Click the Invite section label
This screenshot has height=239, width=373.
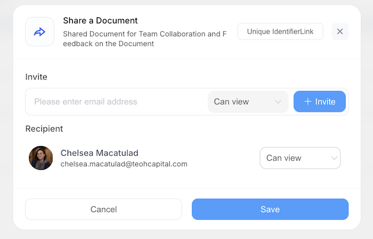tap(36, 77)
